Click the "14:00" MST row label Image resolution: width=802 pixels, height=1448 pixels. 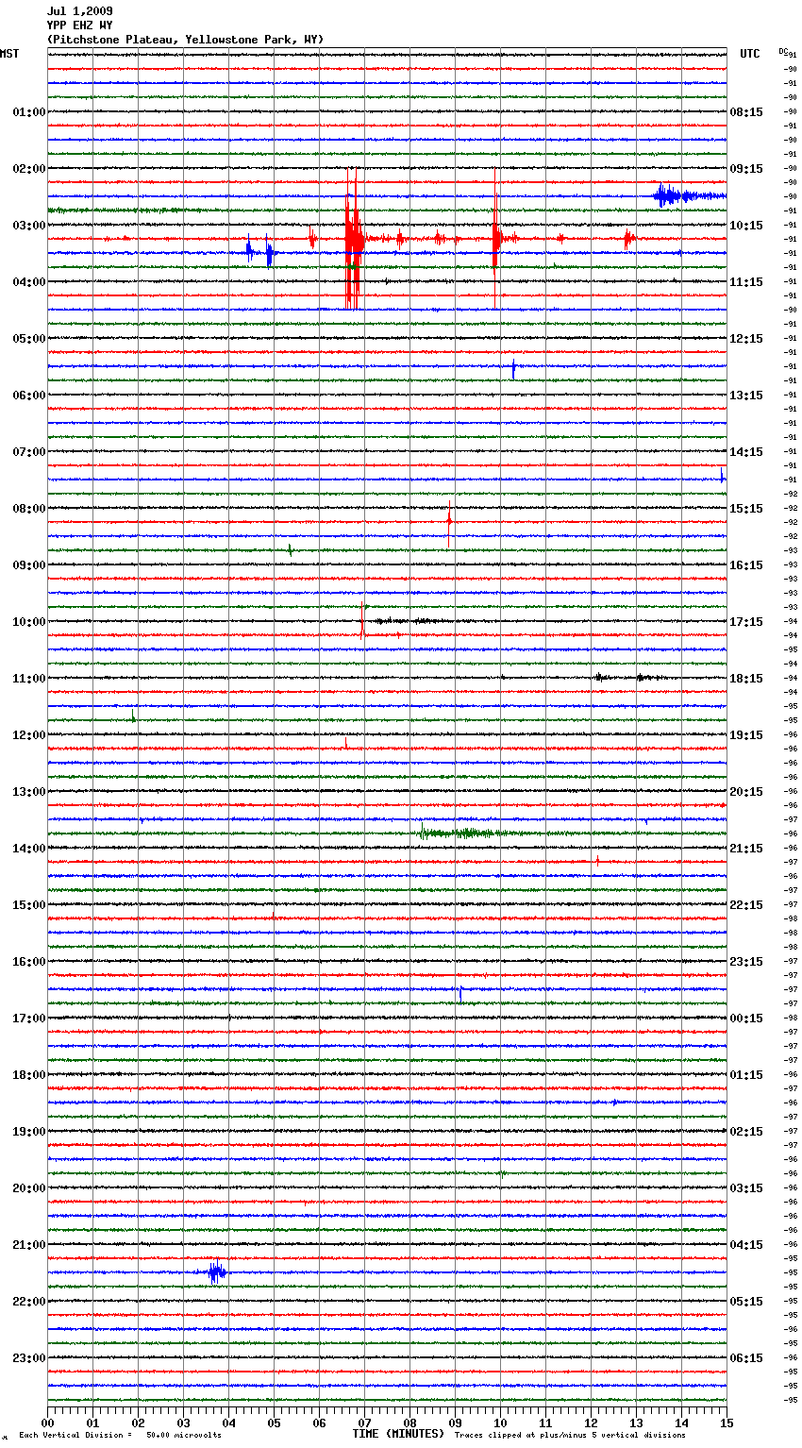click(29, 848)
